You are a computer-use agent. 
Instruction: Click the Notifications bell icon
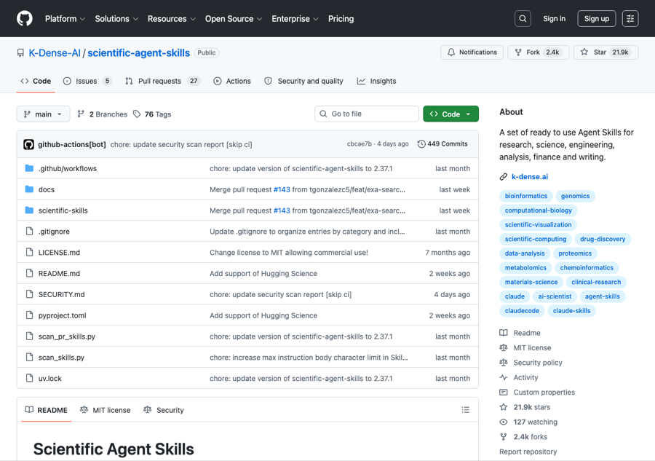coord(451,52)
